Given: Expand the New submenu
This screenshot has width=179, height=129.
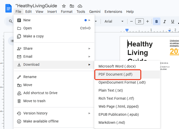Looking at the screenshot, I should click(54, 20).
